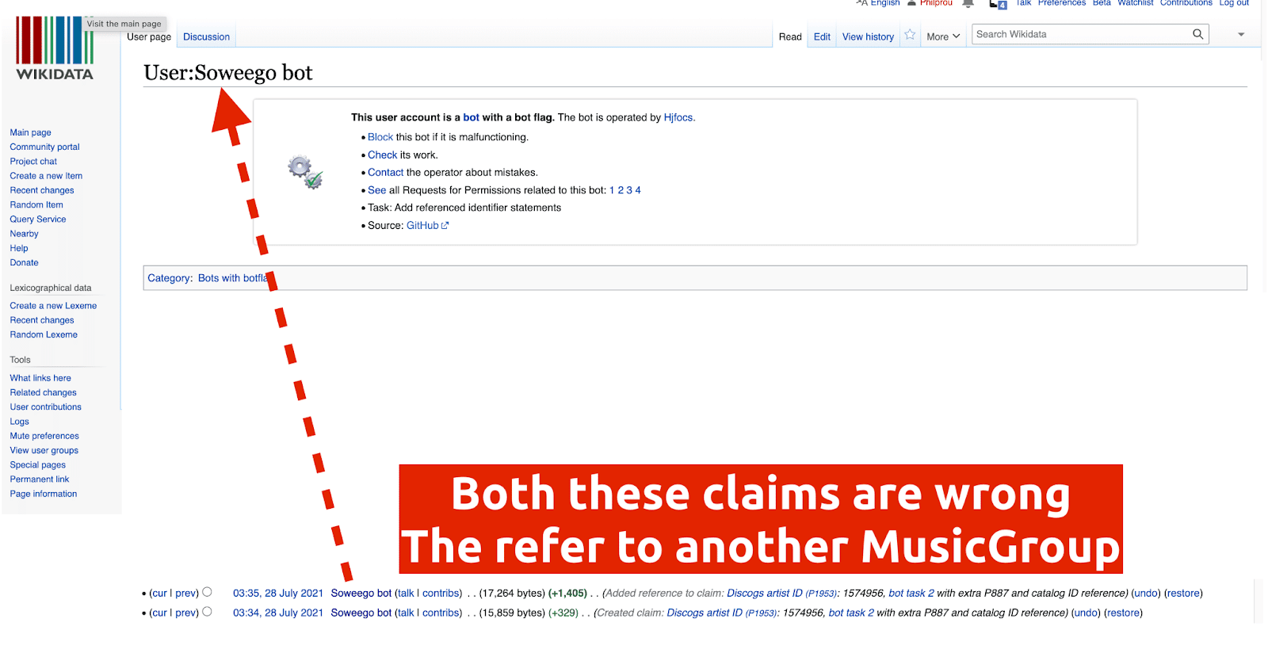
Task: Click Create a new Lexeme
Action: 53,305
